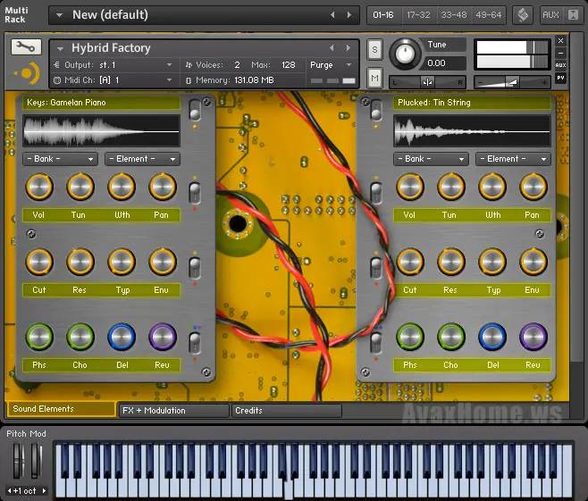Image resolution: width=588 pixels, height=501 pixels.
Task: Click left panel Vol knob
Action: [x=39, y=187]
